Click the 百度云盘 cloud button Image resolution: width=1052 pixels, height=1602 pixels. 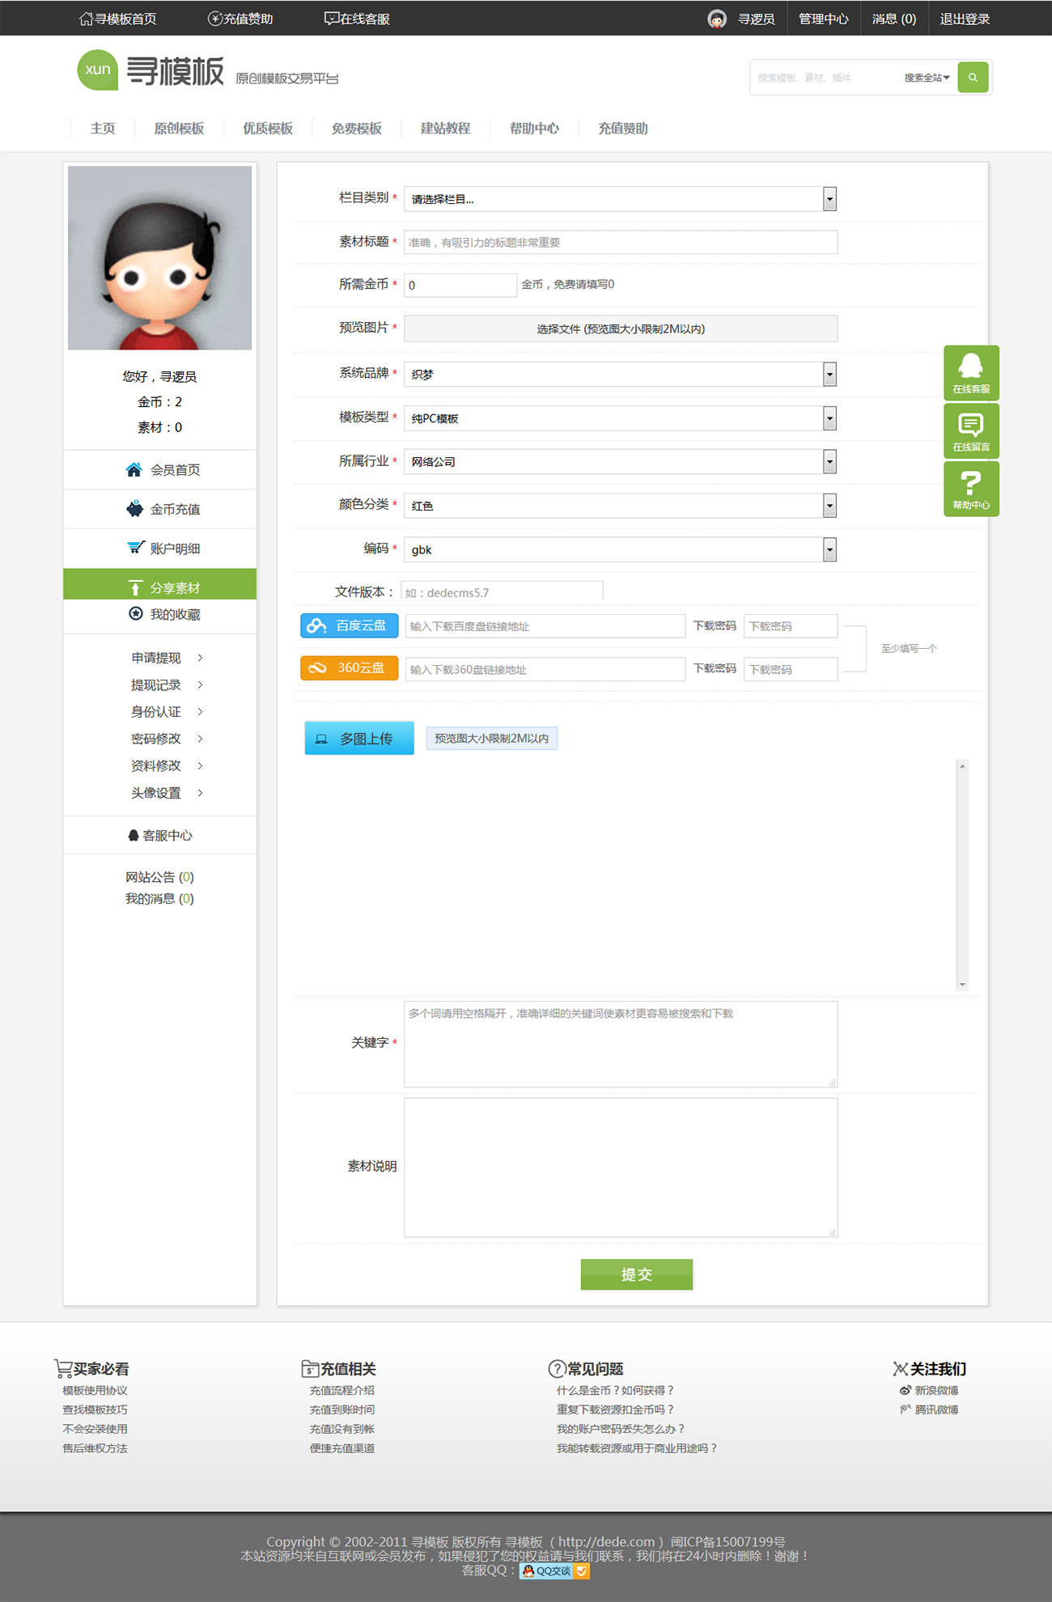coord(349,625)
